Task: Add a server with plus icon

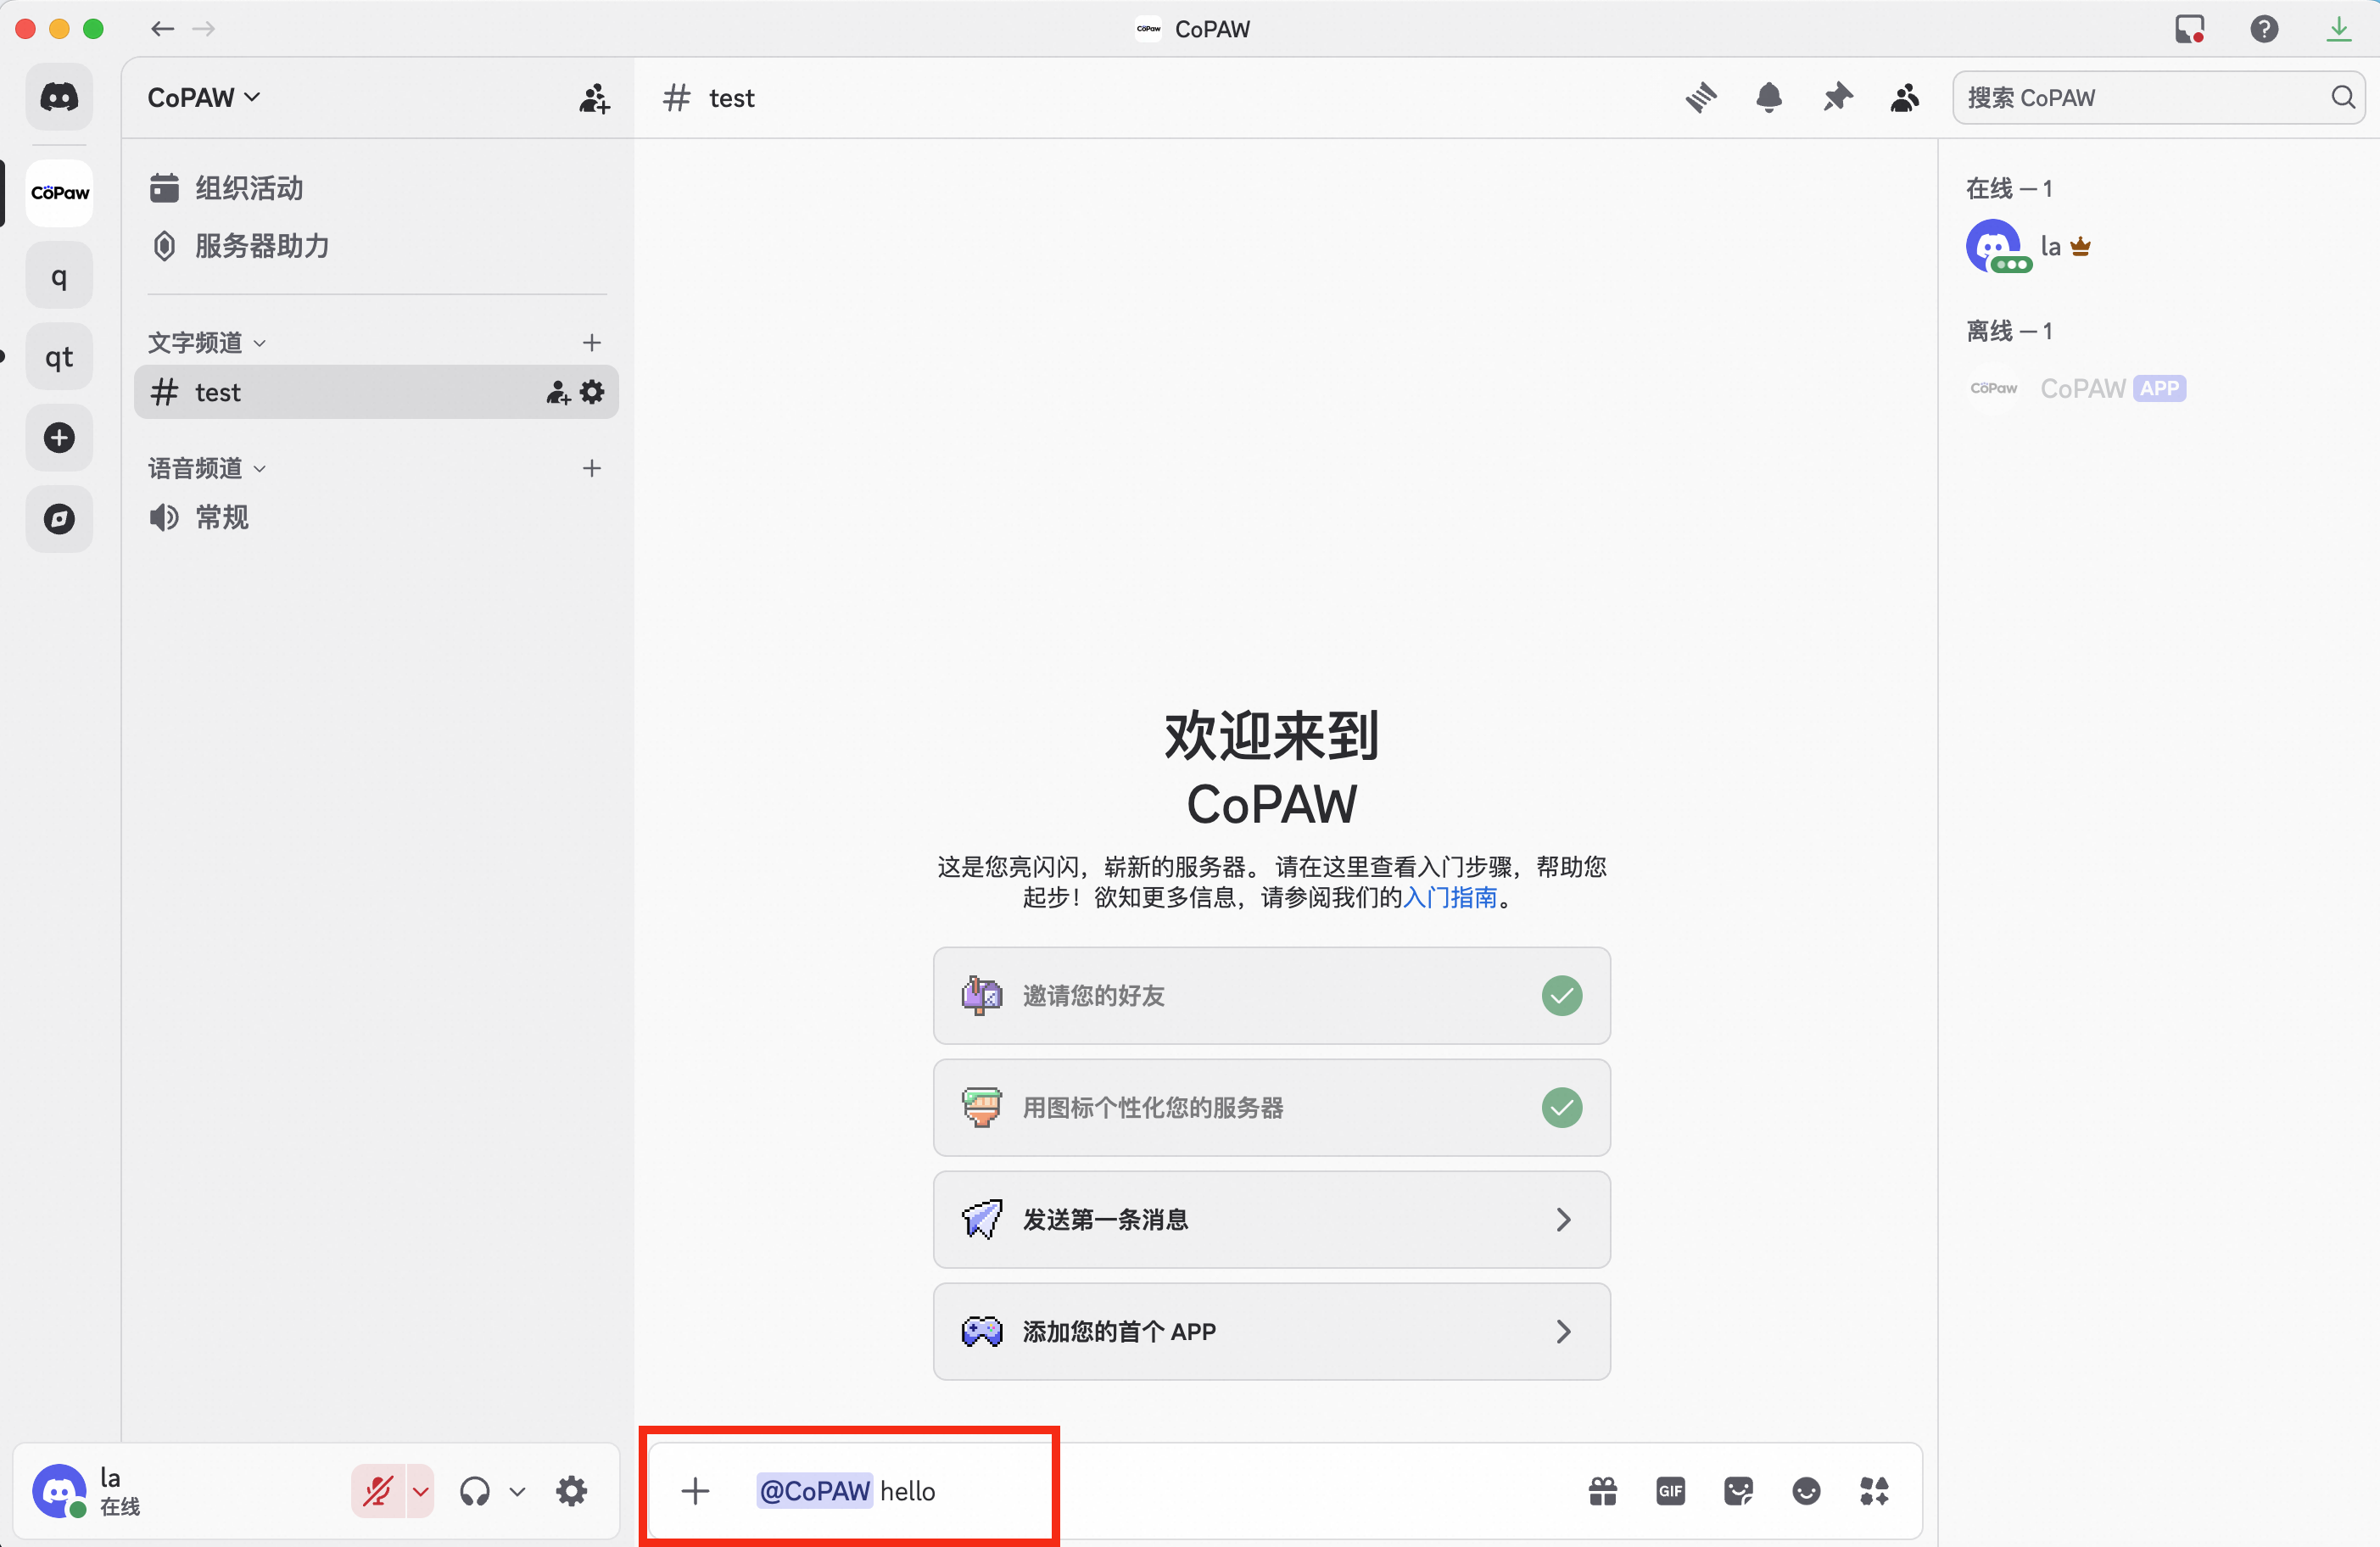Action: tap(59, 437)
